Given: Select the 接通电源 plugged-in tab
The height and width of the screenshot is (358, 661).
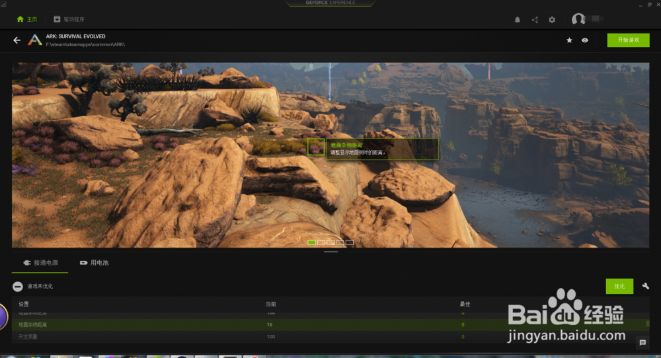Looking at the screenshot, I should point(40,263).
